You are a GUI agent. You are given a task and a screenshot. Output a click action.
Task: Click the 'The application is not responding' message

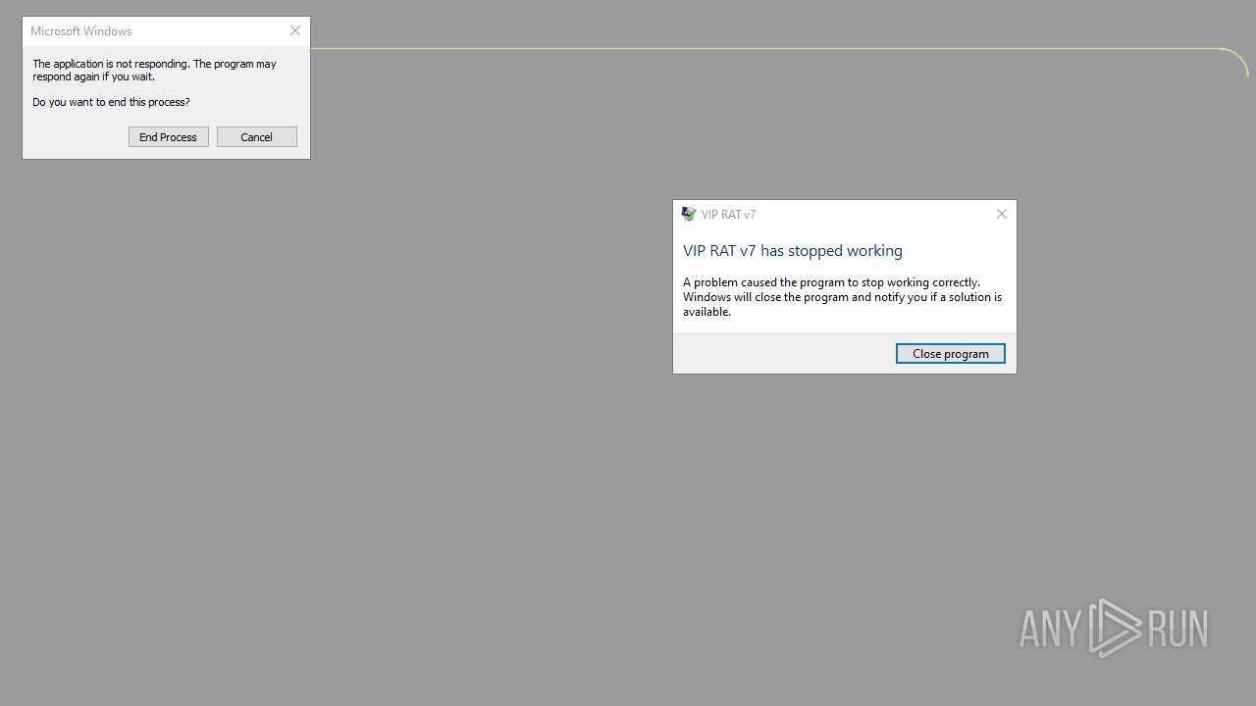coord(154,70)
